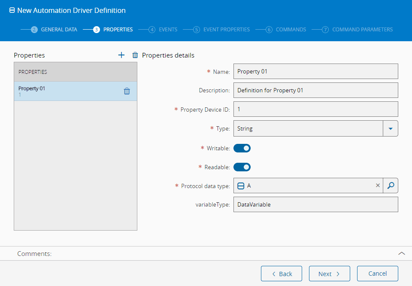Click the Name input field
Viewport: 412px width, 286px height.
point(315,72)
